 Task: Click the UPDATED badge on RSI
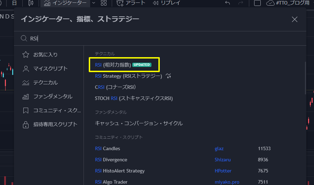[x=142, y=65]
